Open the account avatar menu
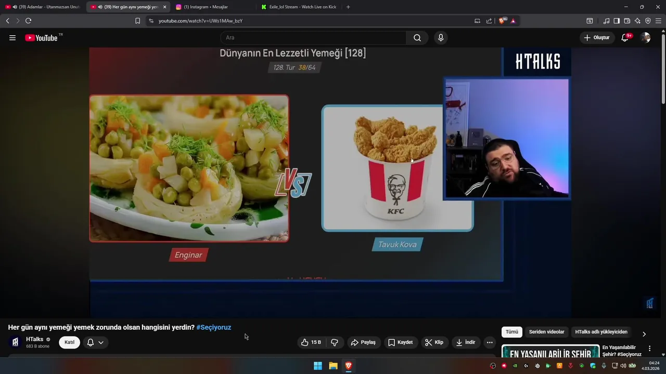 (645, 37)
